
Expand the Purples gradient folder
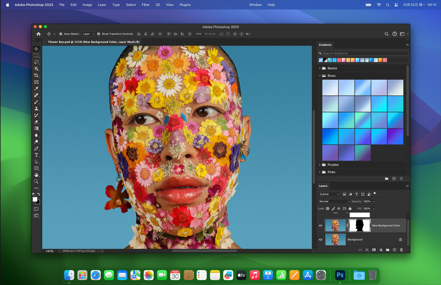click(319, 165)
